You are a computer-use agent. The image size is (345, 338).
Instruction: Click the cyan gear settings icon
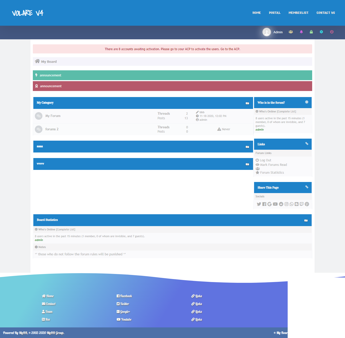click(321, 32)
